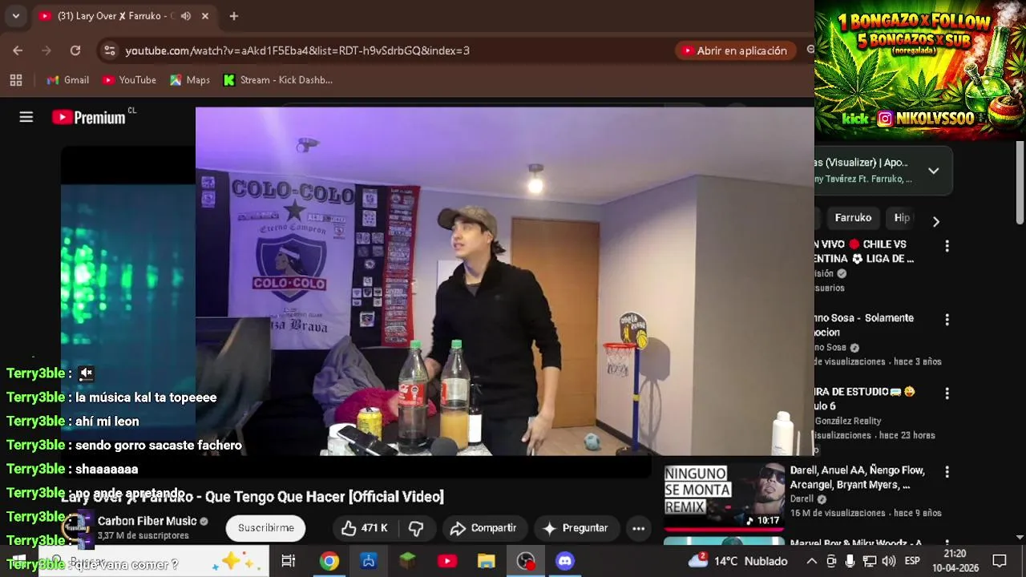Image resolution: width=1026 pixels, height=577 pixels.
Task: Click the page vertical scrollbar
Action: (1020, 184)
